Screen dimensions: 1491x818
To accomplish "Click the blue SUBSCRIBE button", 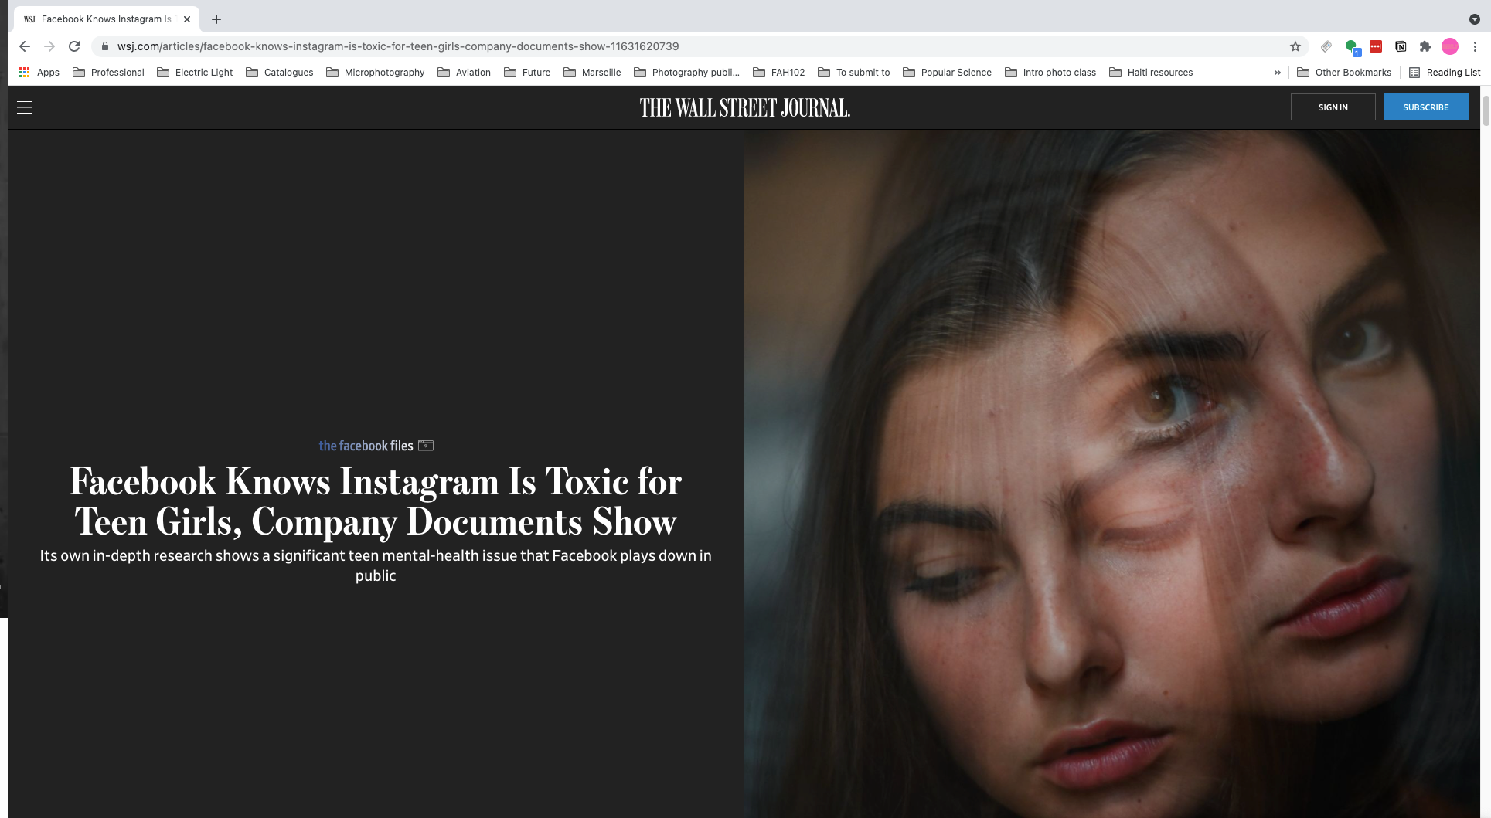I will pyautogui.click(x=1425, y=107).
